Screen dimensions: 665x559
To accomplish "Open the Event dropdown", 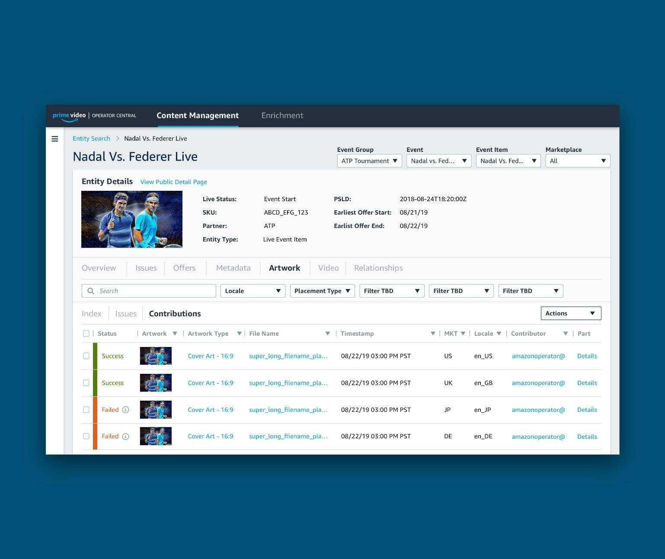I will tap(439, 161).
